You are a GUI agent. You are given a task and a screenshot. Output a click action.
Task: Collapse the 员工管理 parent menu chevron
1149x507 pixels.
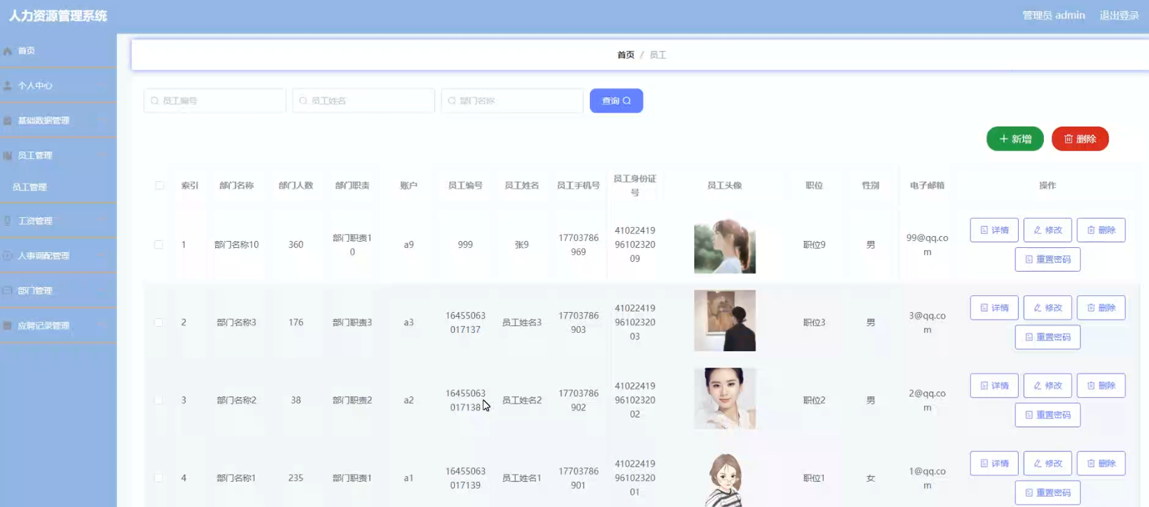(103, 155)
